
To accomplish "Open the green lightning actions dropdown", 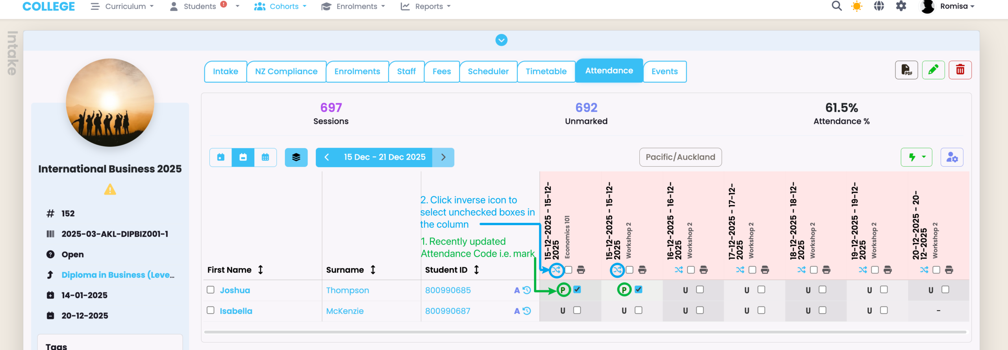I will [916, 157].
